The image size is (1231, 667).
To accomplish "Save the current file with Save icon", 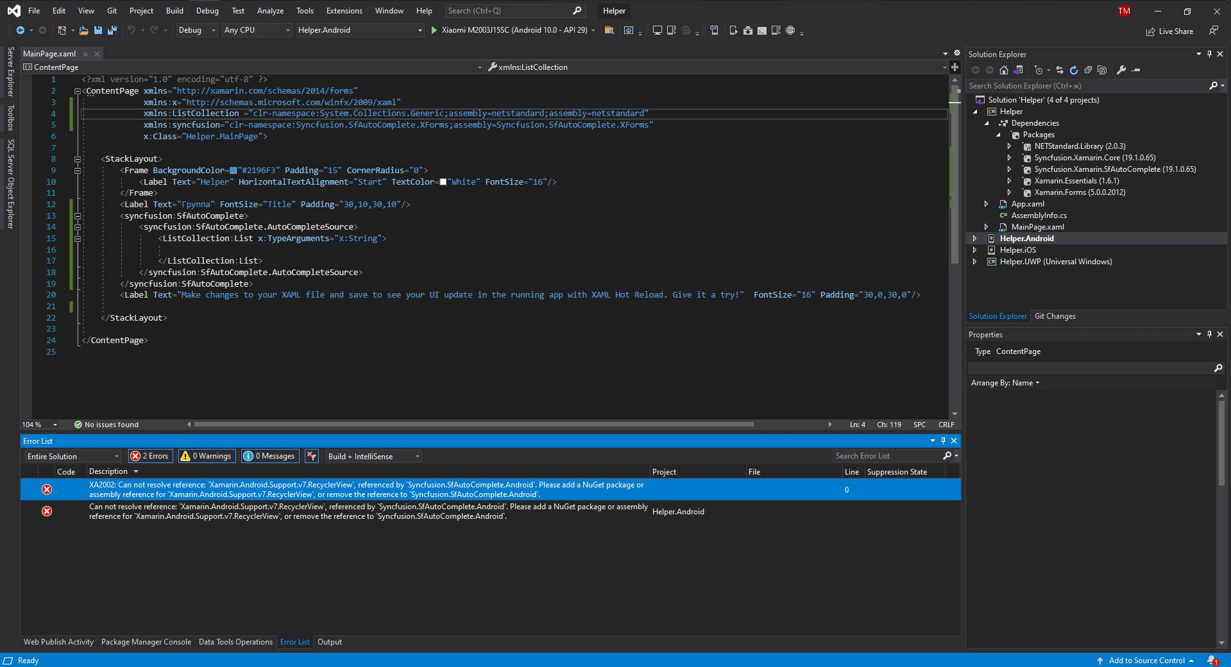I will [x=98, y=30].
